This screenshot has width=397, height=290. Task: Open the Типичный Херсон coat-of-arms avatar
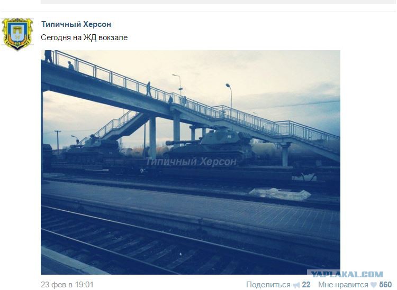(17, 34)
